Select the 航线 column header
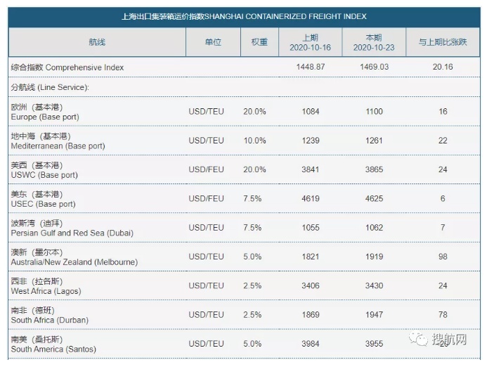 click(x=97, y=42)
